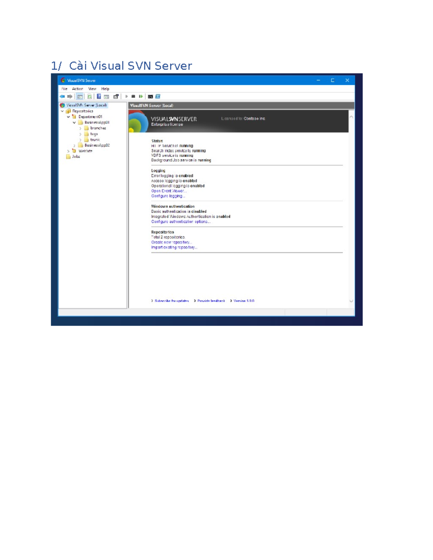433x560 pixels.
Task: Toggle the console tree visibility icon
Action: (x=80, y=96)
